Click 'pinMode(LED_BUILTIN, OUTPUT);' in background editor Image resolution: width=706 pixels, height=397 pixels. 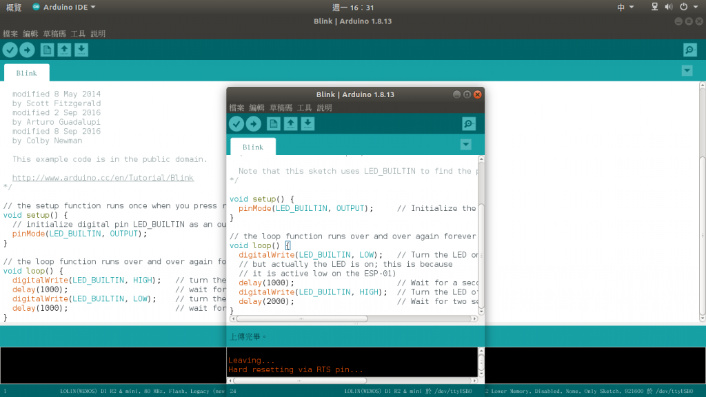80,234
